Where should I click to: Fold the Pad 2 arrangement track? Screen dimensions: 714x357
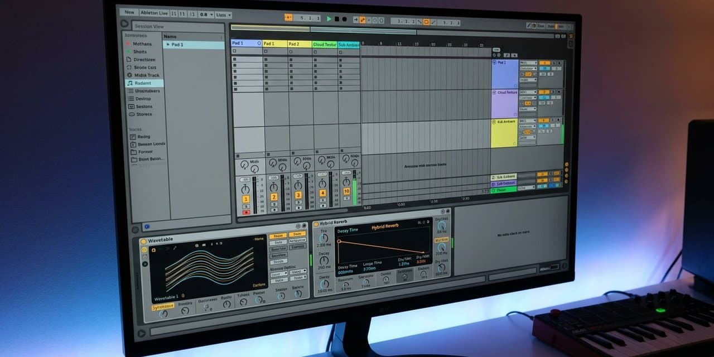click(494, 62)
